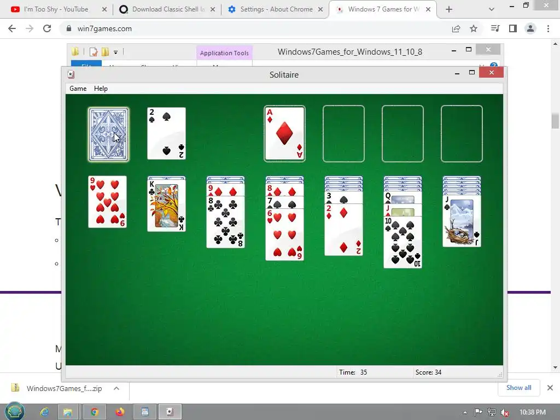
Task: Maximize the Solitaire window
Action: pos(472,73)
